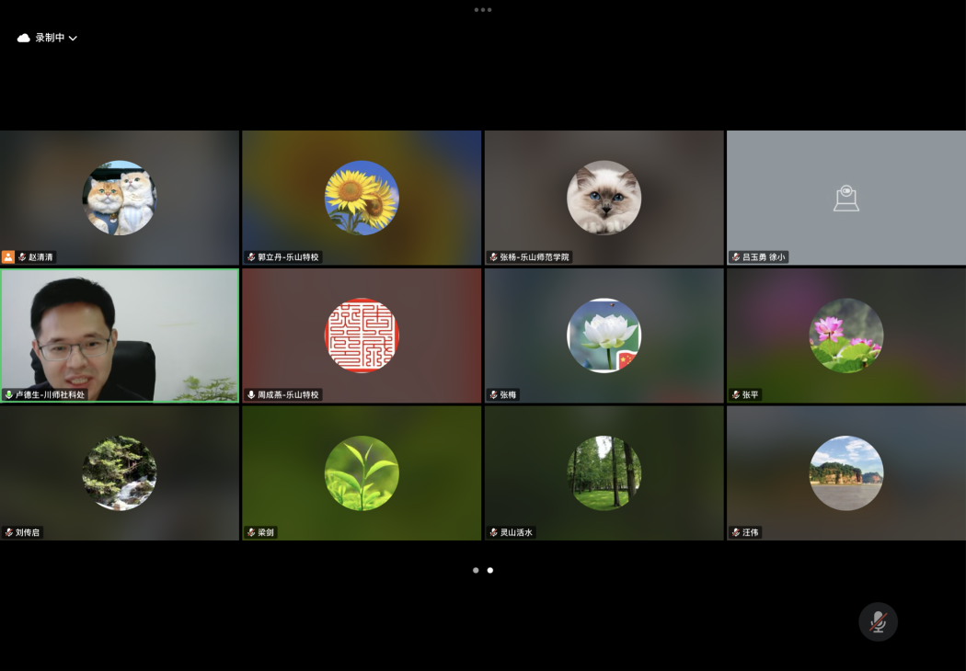
Task: Click the host badge icon beside 赵清清
Action: [x=8, y=257]
